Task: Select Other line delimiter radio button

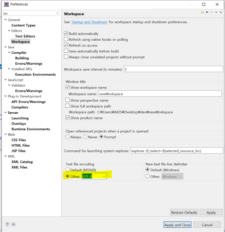Action: pyautogui.click(x=147, y=176)
